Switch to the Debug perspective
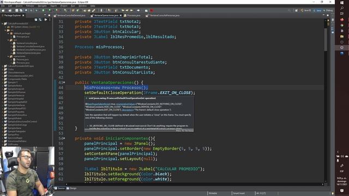Viewport: 349px width, 196px height. (328, 10)
